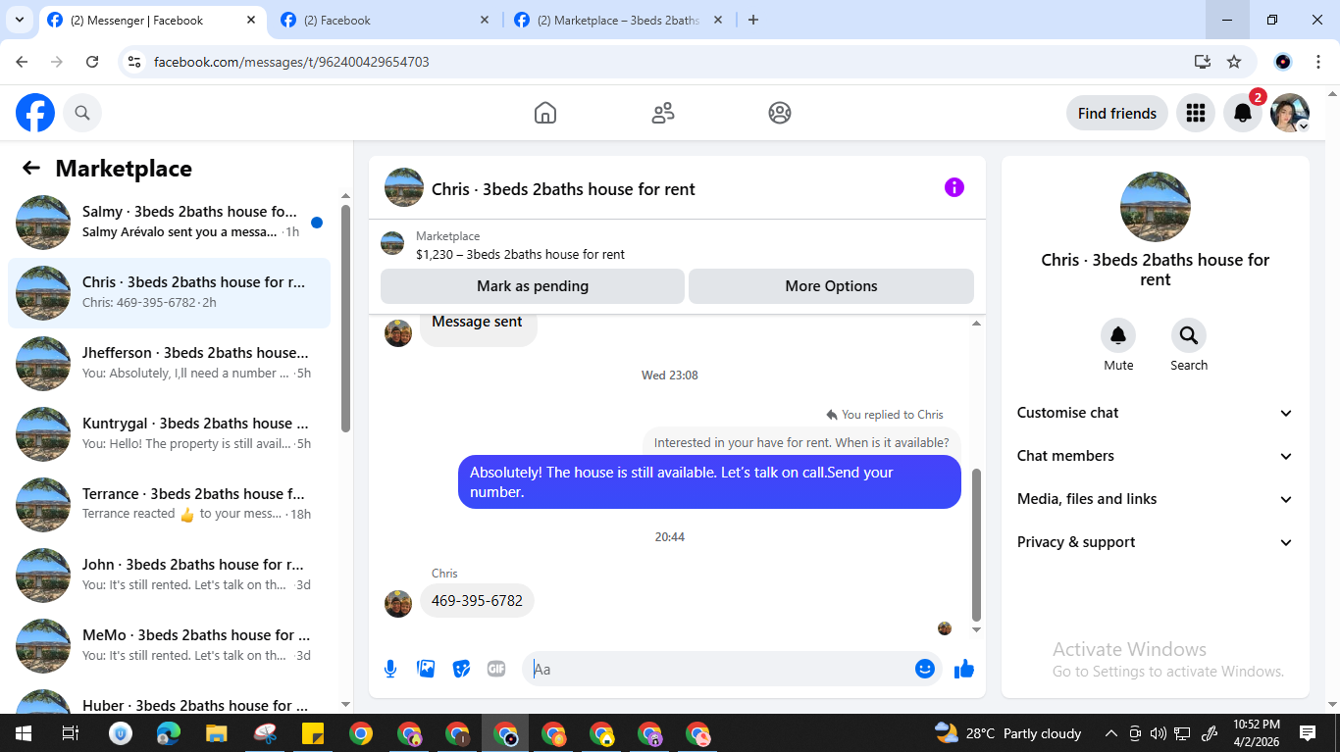Image resolution: width=1340 pixels, height=752 pixels.
Task: Click More Options button
Action: point(831,286)
